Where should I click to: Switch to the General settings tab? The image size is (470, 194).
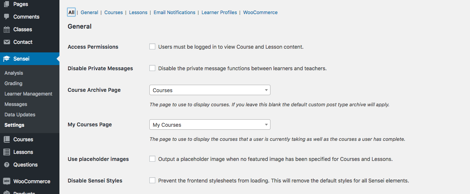(89, 12)
